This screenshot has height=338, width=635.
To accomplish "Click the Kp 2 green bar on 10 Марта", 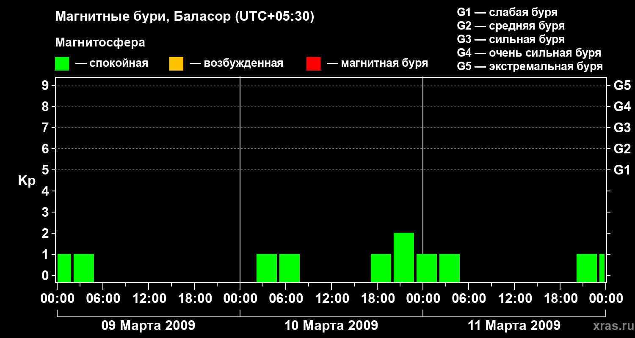I will pyautogui.click(x=404, y=257).
